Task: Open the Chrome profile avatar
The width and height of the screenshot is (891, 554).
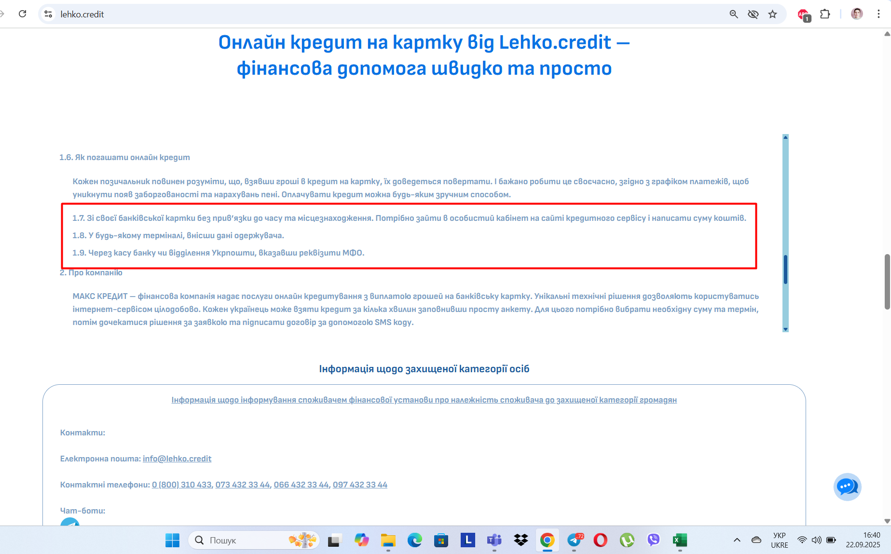Action: coord(857,14)
